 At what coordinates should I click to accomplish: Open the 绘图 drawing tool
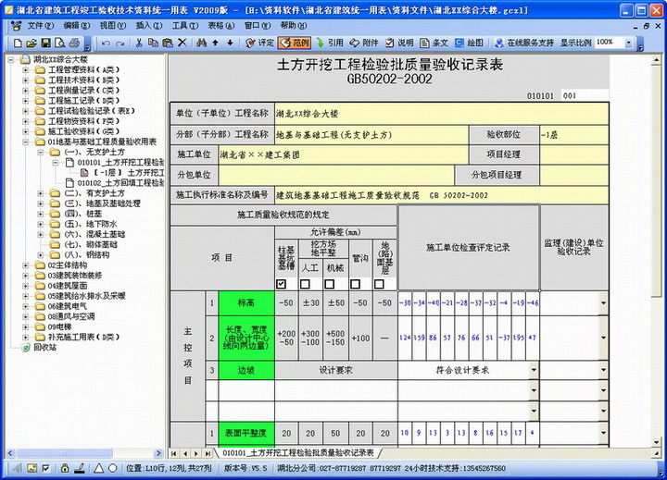[x=469, y=43]
